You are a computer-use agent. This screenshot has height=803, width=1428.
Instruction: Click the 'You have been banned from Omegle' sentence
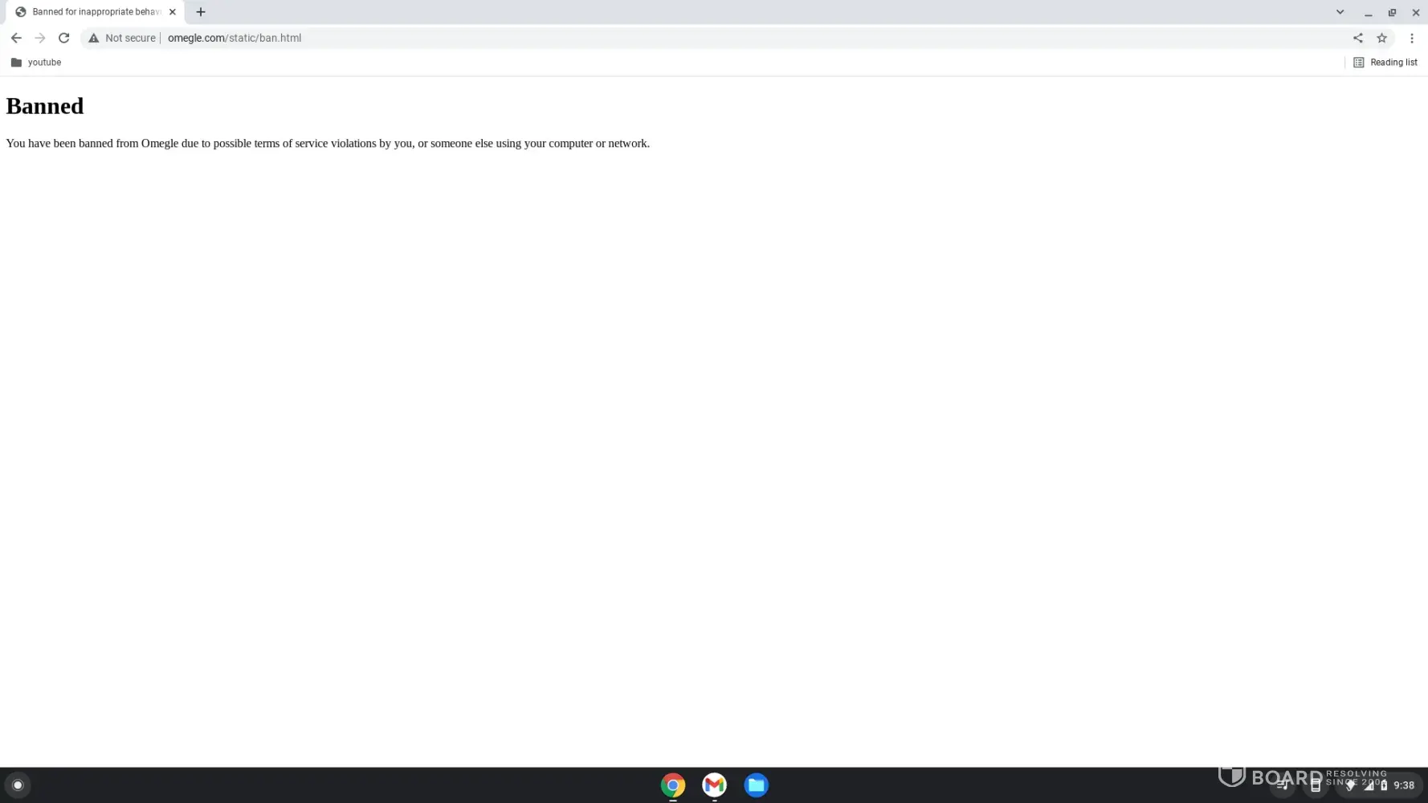coord(328,144)
